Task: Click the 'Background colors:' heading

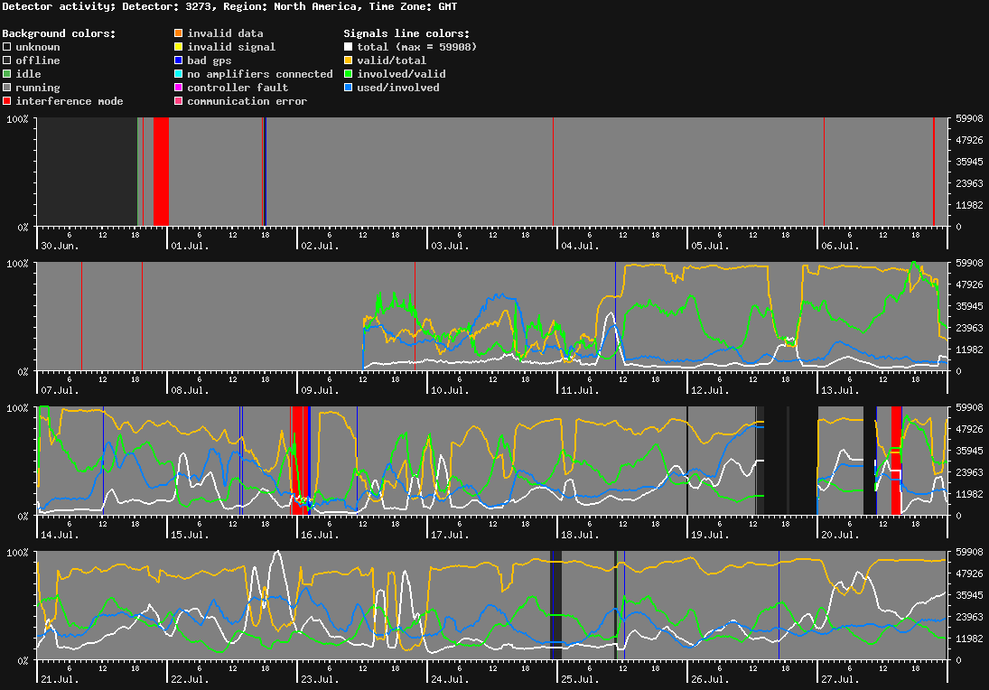Action: click(x=60, y=33)
